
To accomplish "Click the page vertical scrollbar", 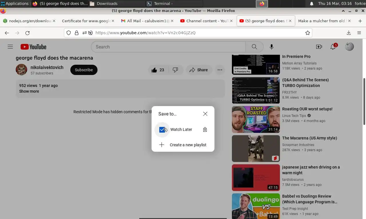I will 364,101.
